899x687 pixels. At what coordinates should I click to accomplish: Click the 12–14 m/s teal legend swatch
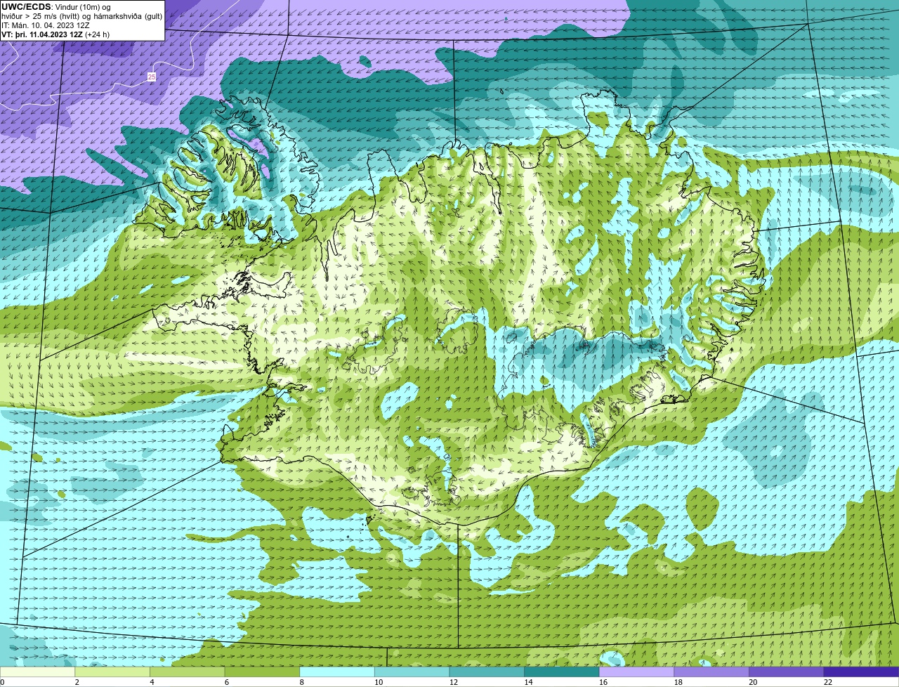point(487,672)
